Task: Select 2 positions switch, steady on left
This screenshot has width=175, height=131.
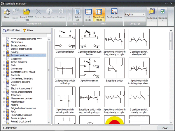Action: tap(139, 39)
